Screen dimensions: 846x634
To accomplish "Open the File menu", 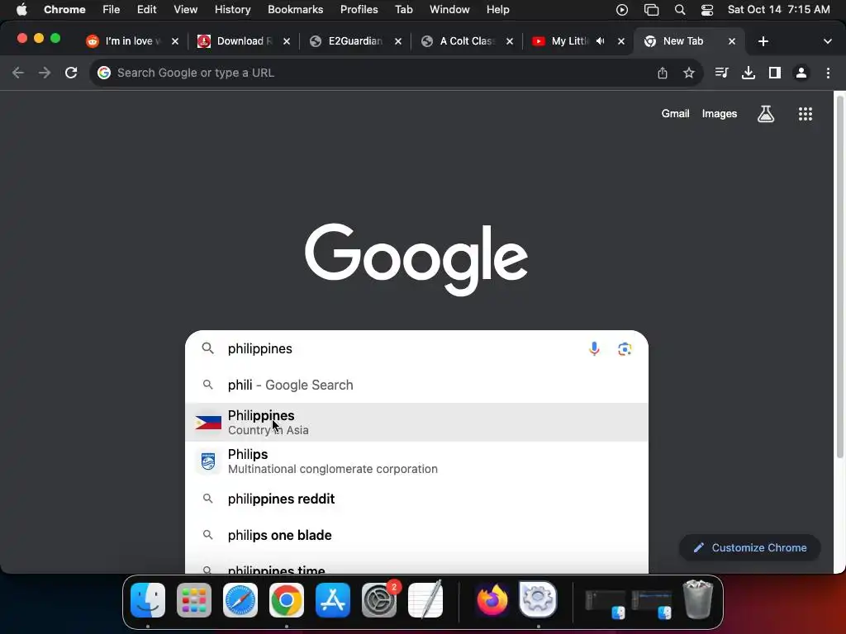I will click(112, 10).
